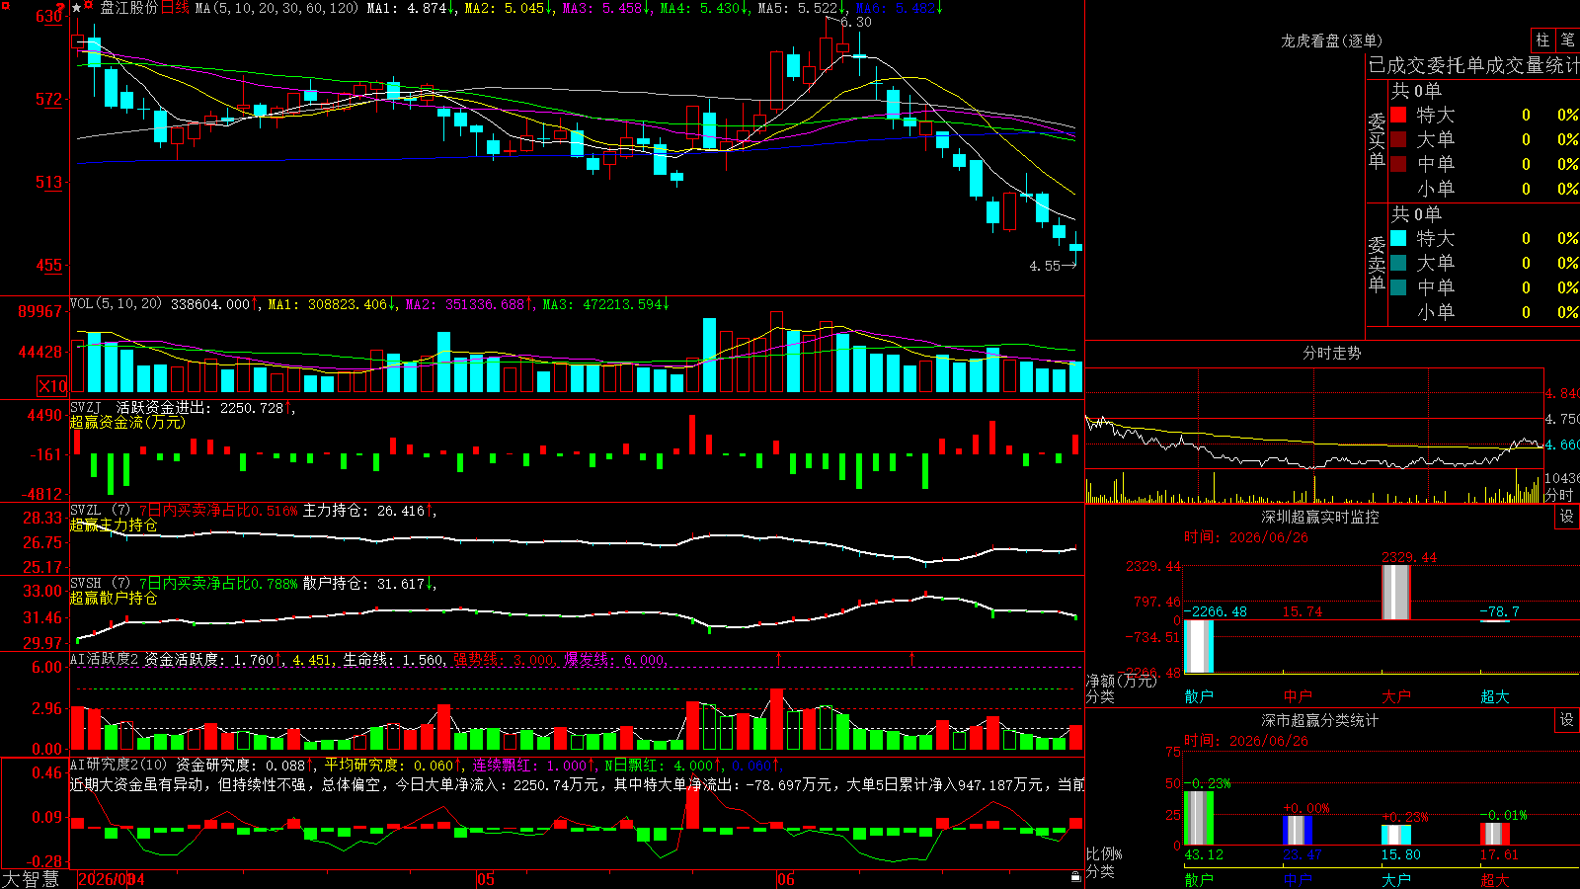Click the lock icon under the main chart
Viewport: 1580px width, 889px height.
click(1076, 876)
